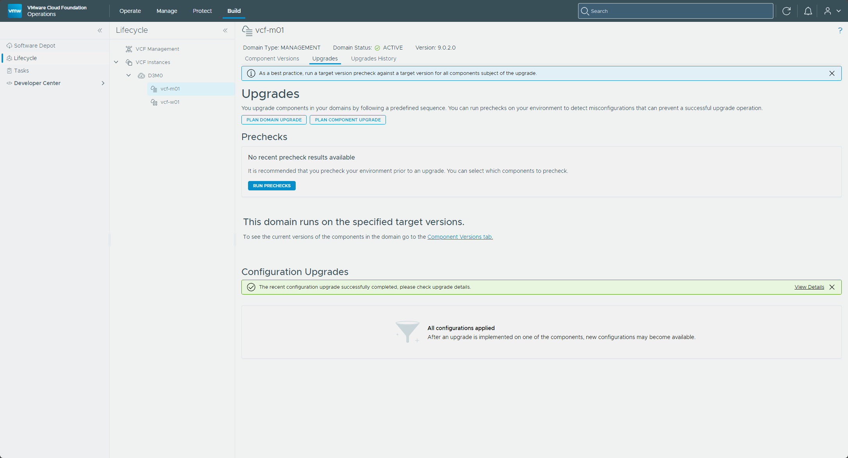Collapse the VCF Instances tree node
Viewport: 848px width, 458px height.
point(116,62)
